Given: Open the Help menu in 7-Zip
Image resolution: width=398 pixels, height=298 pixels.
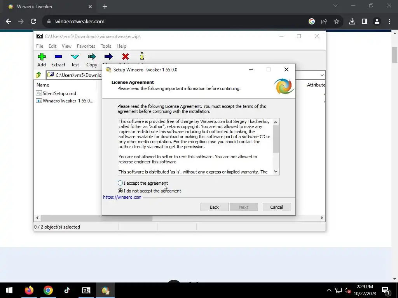Looking at the screenshot, I should [121, 46].
